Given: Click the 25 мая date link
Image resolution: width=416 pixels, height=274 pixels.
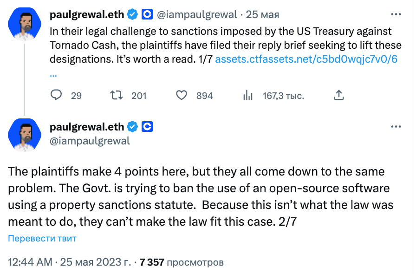Looking at the screenshot, I should [x=262, y=15].
